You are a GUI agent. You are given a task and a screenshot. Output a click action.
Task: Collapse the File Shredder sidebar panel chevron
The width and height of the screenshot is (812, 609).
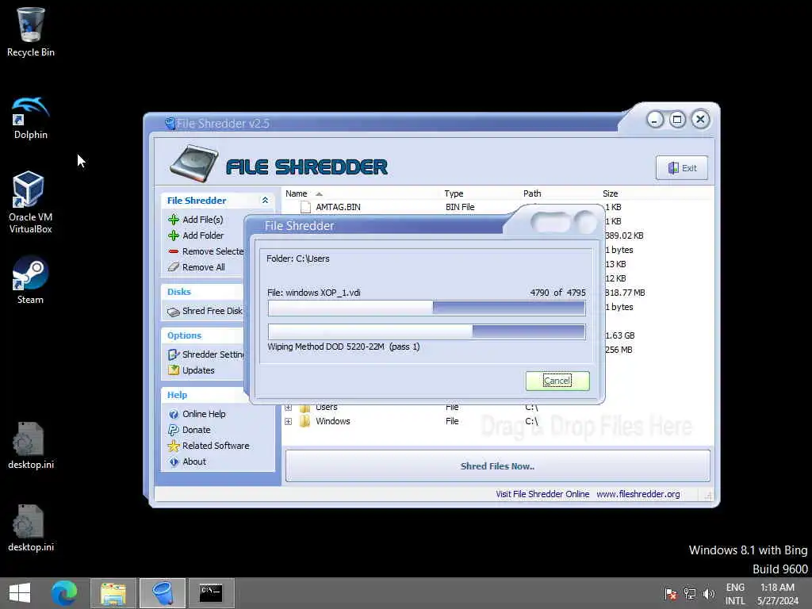tap(265, 201)
